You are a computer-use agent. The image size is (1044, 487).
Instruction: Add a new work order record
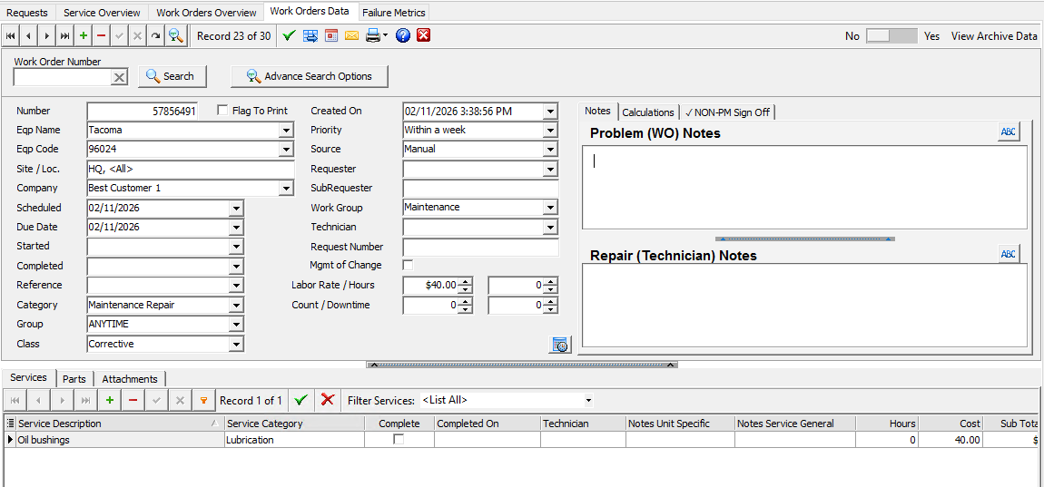click(84, 36)
